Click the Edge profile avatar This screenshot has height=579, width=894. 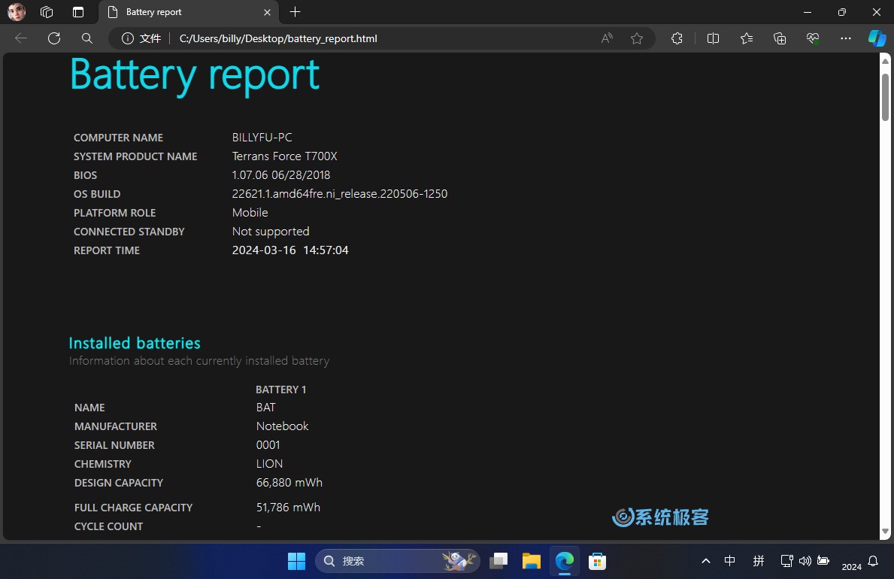[x=17, y=12]
